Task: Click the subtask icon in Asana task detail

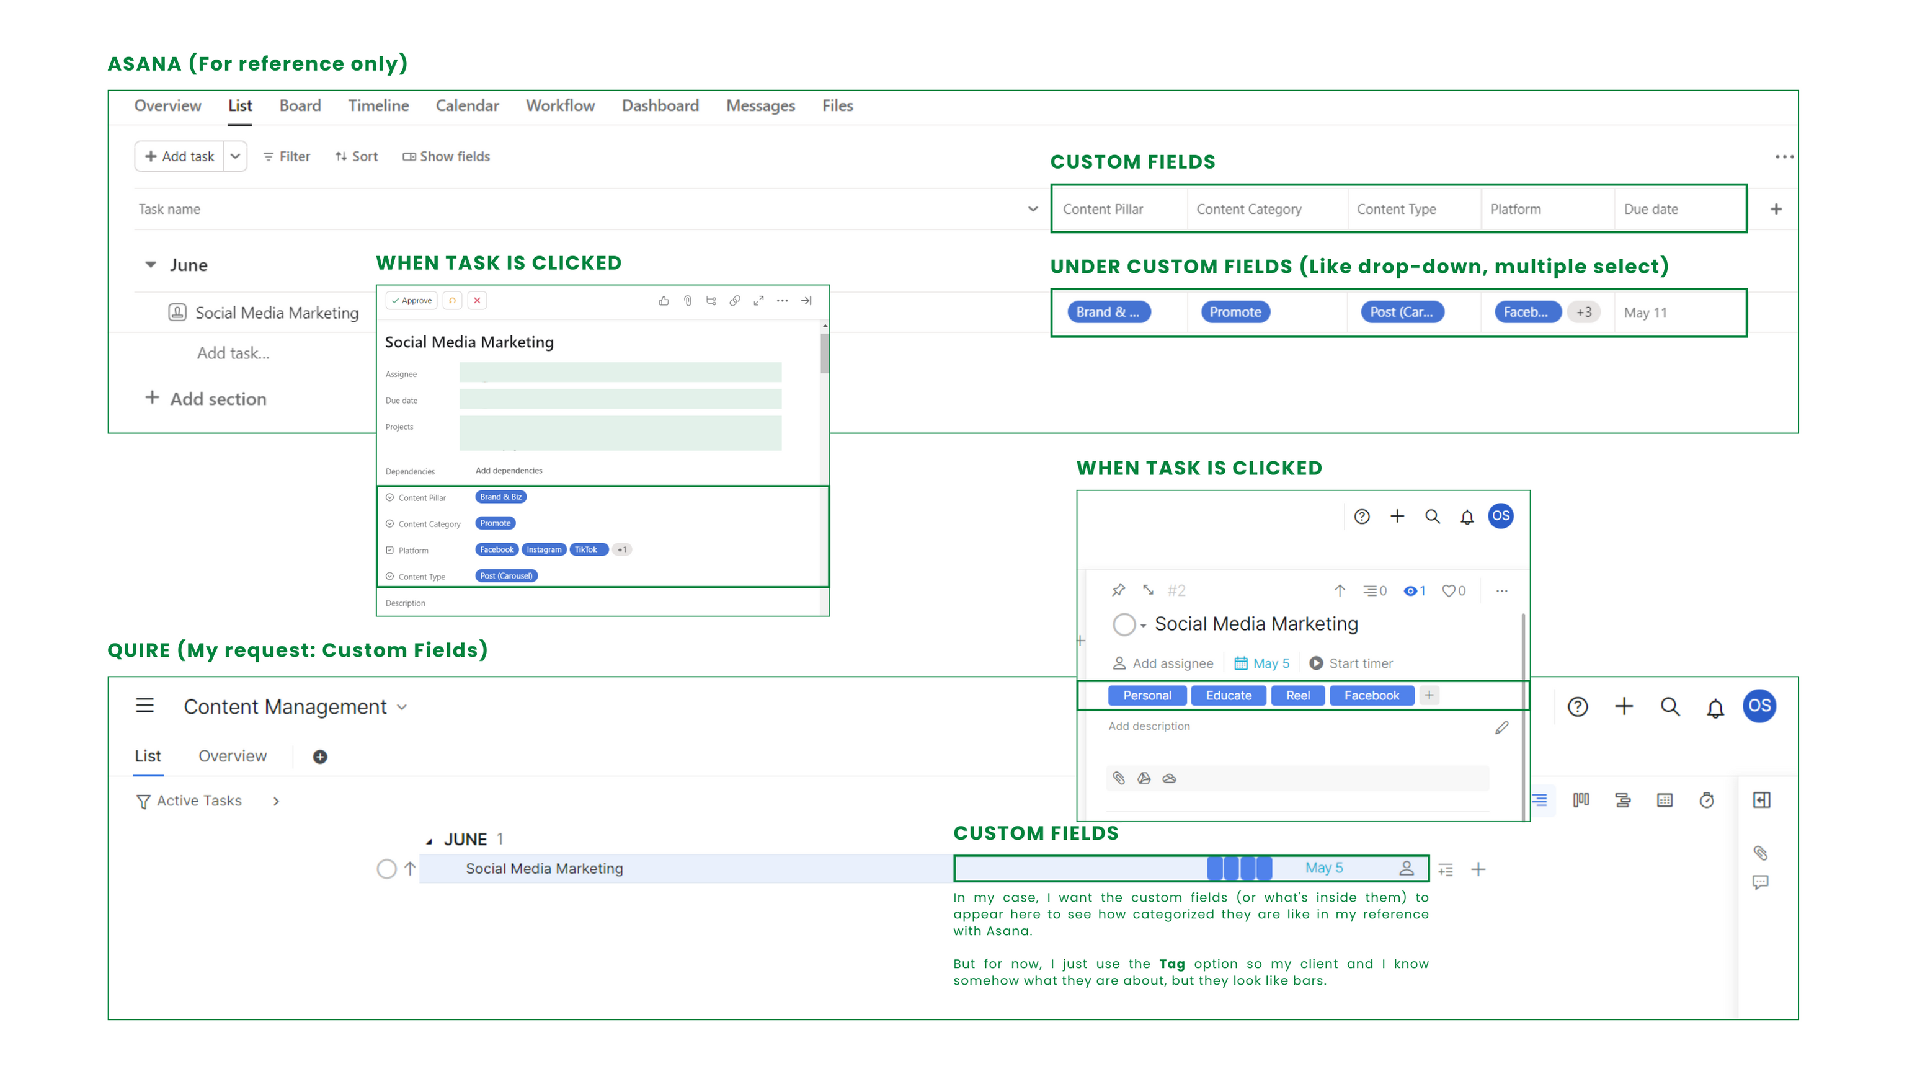Action: (711, 301)
